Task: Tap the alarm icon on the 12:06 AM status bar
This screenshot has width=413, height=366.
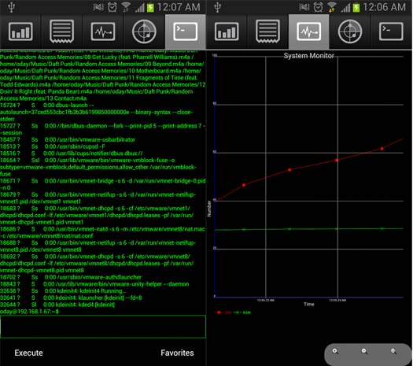Action: point(318,7)
